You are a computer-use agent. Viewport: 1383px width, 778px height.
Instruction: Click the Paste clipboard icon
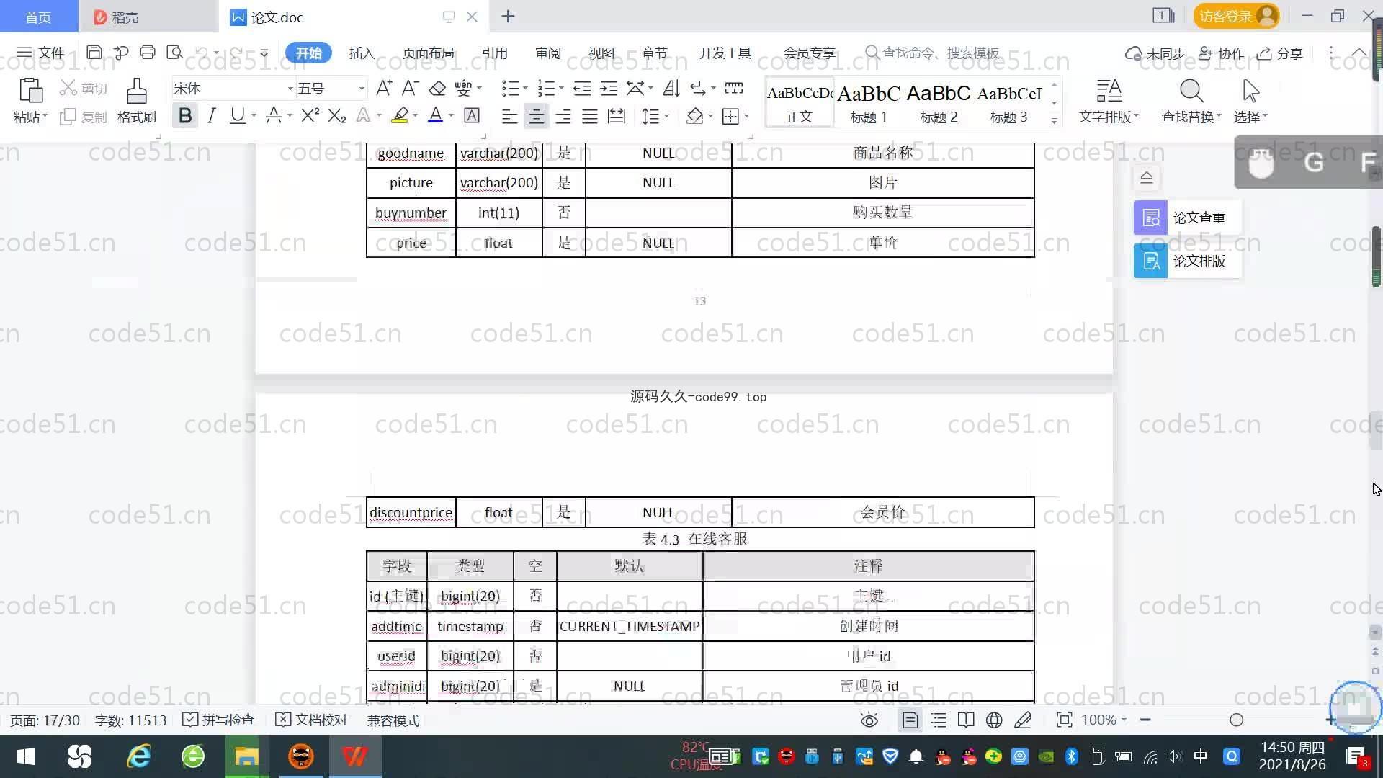click(x=30, y=91)
